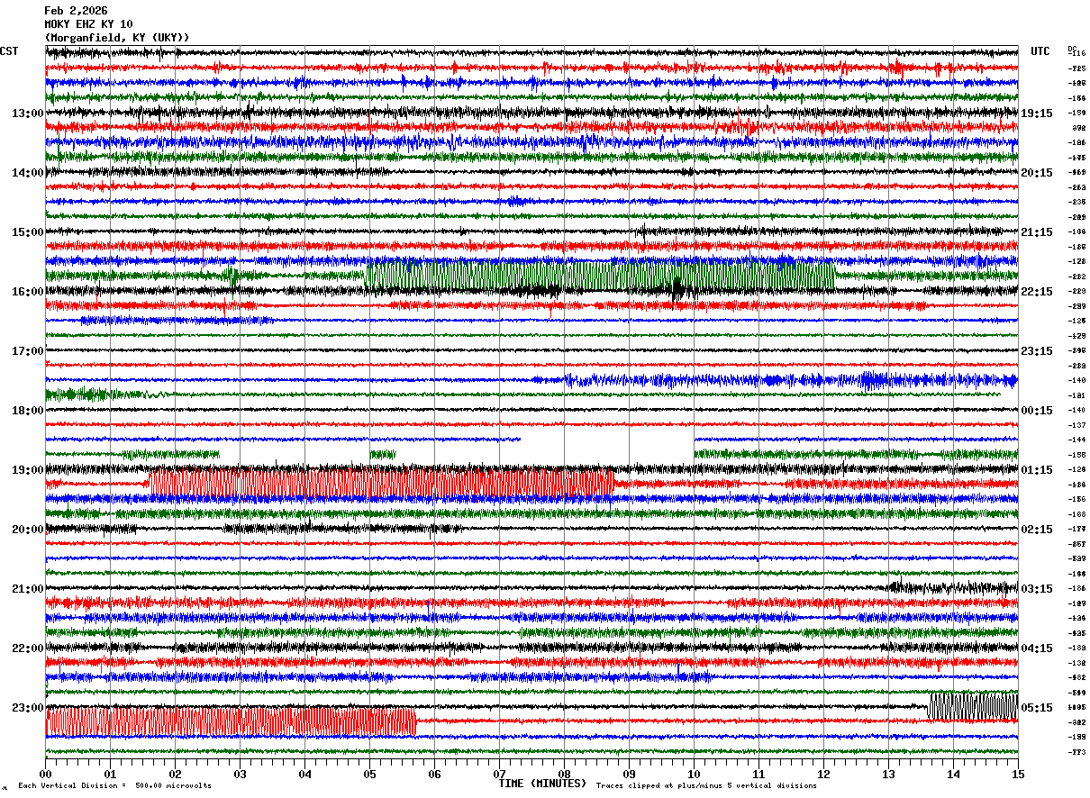
Task: Select the 20:00 CST hour label
Action: click(x=28, y=530)
